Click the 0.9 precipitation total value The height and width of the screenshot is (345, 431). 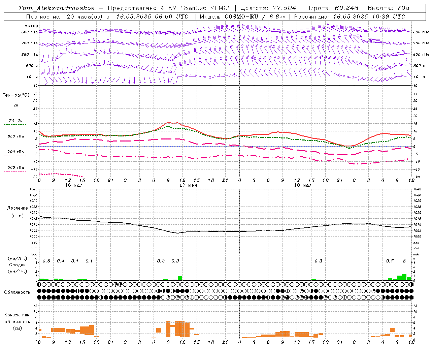click(175, 261)
